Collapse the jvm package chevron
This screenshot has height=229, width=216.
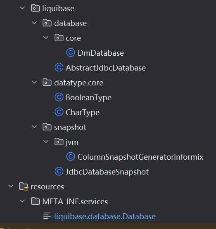click(x=46, y=142)
